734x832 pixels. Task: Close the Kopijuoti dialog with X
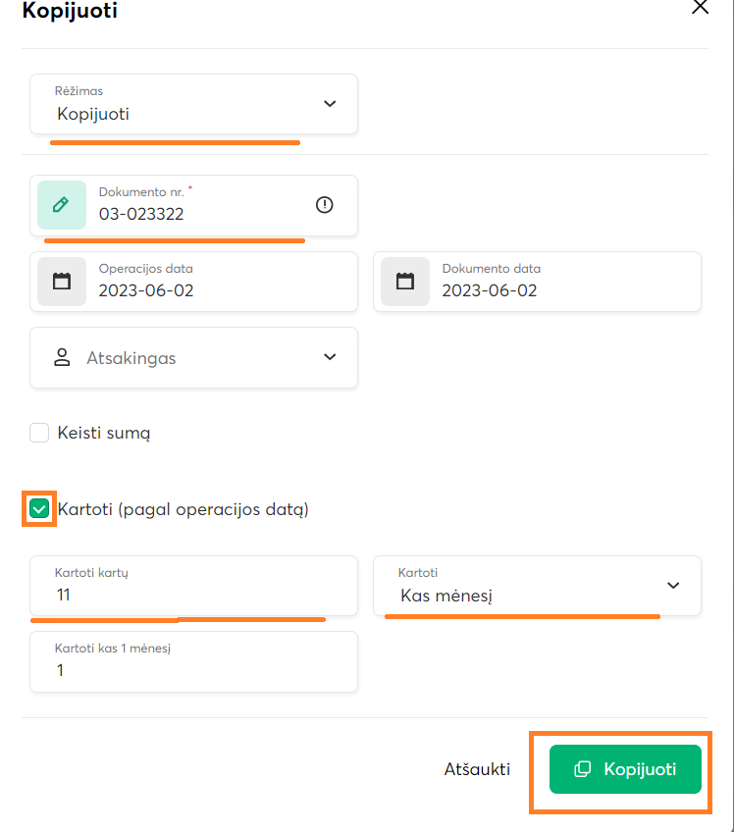[700, 8]
